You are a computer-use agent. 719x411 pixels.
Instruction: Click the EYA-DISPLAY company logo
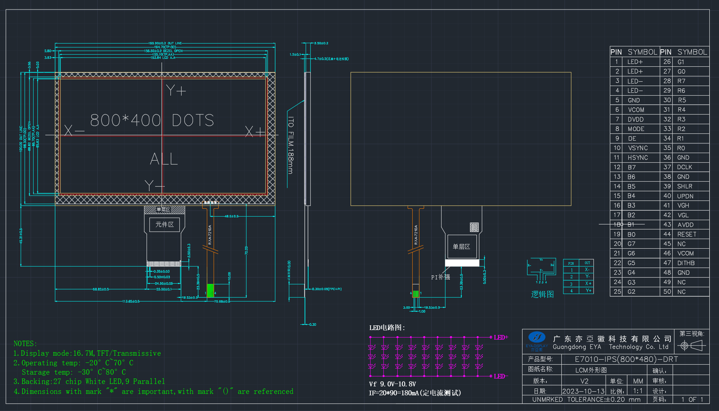537,341
